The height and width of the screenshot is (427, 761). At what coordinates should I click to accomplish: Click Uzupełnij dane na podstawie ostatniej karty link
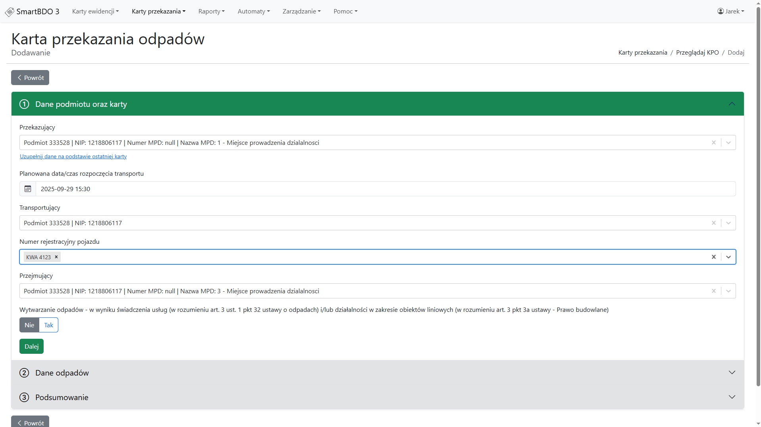pos(73,156)
